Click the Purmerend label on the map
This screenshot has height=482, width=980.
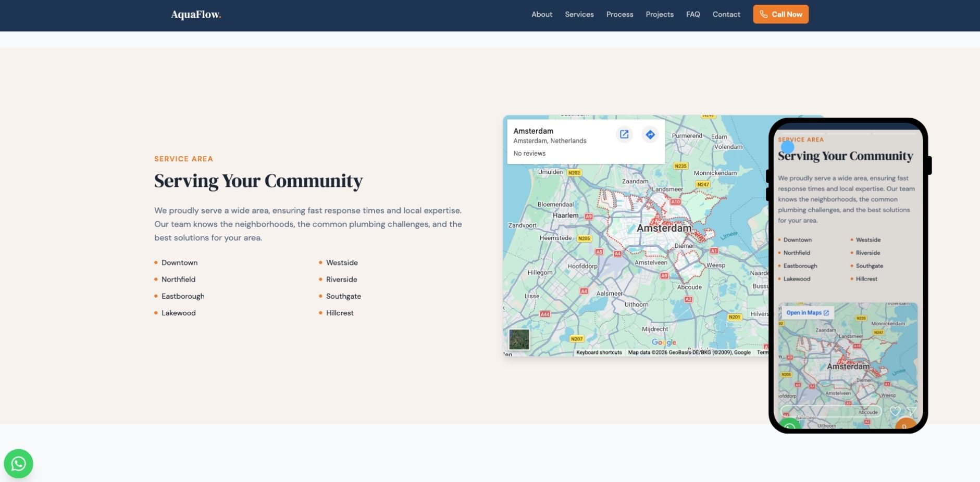(x=687, y=136)
